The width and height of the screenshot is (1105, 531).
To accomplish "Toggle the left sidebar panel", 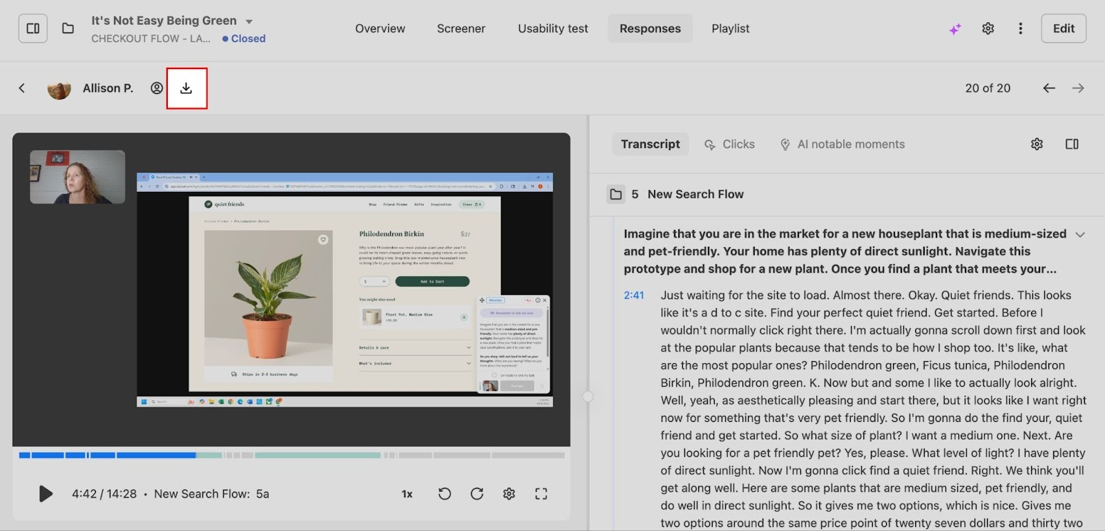I will [x=32, y=28].
